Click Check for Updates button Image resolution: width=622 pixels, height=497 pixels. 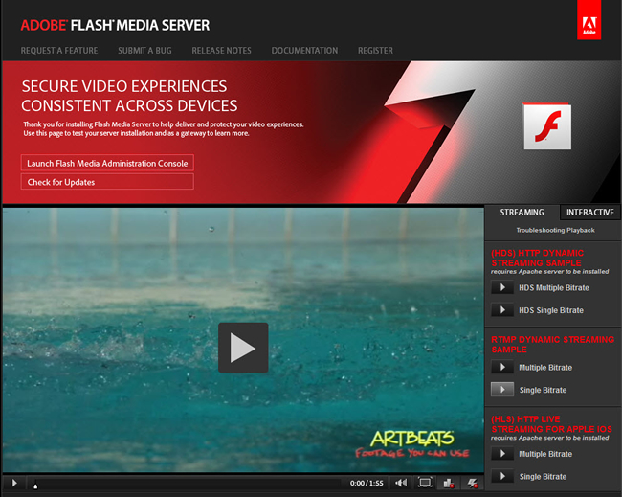click(x=107, y=182)
